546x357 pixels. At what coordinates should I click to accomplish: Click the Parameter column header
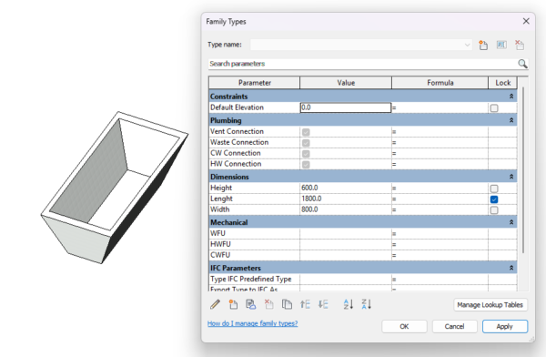(x=254, y=83)
